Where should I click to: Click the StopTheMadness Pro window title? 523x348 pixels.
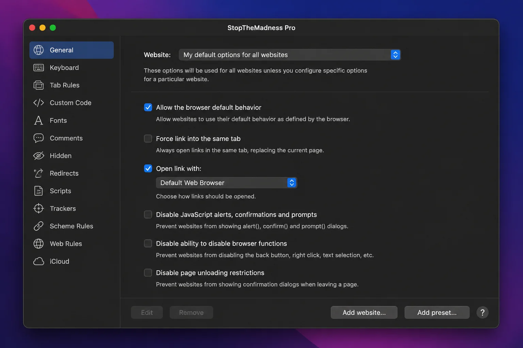click(x=261, y=28)
